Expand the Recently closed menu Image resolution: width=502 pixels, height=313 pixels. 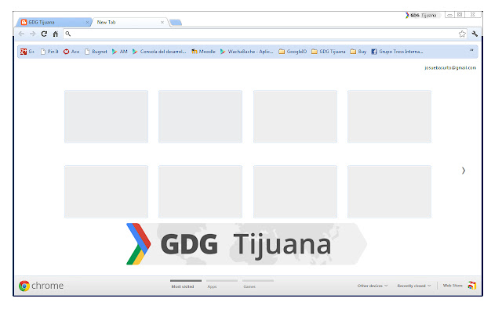414,286
